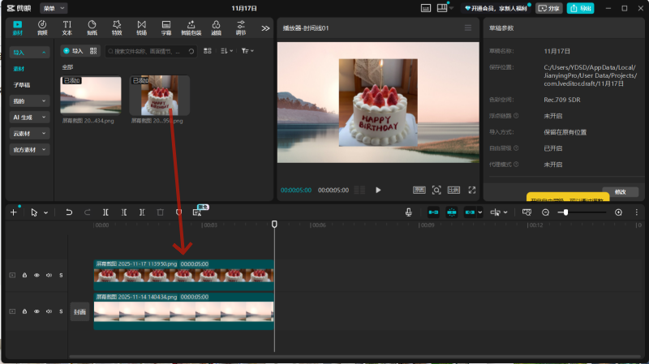Image resolution: width=649 pixels, height=364 pixels.
Task: Expand the 我的 sidebar section
Action: pos(30,101)
